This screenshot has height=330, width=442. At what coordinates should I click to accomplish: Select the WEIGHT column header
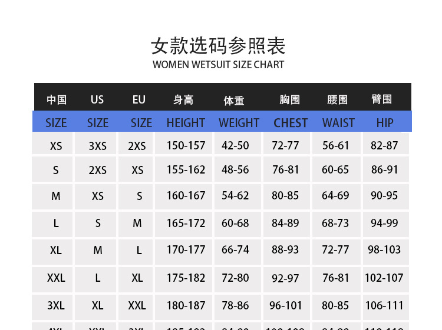point(239,123)
